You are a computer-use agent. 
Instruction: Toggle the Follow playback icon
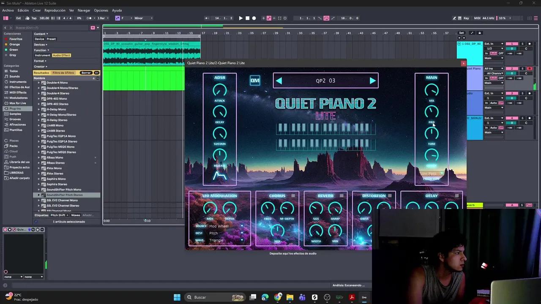pyautogui.click(x=207, y=18)
